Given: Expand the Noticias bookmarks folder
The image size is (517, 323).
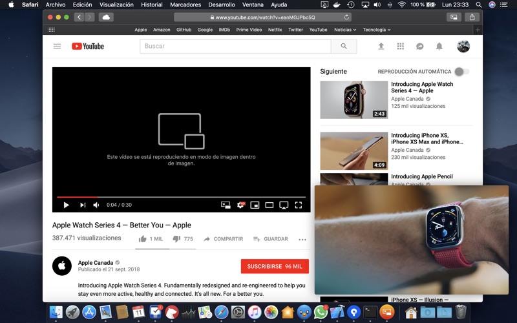Looking at the screenshot, I should (x=345, y=30).
